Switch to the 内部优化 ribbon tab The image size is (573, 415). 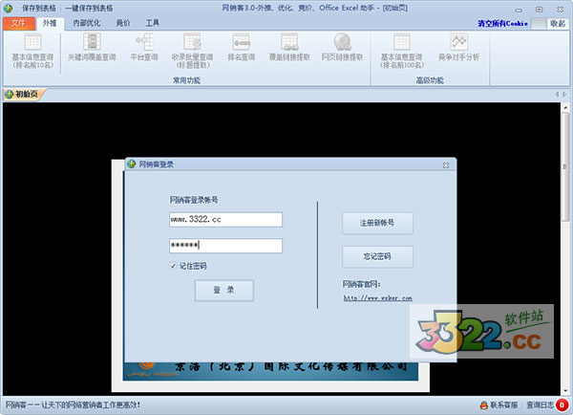87,23
